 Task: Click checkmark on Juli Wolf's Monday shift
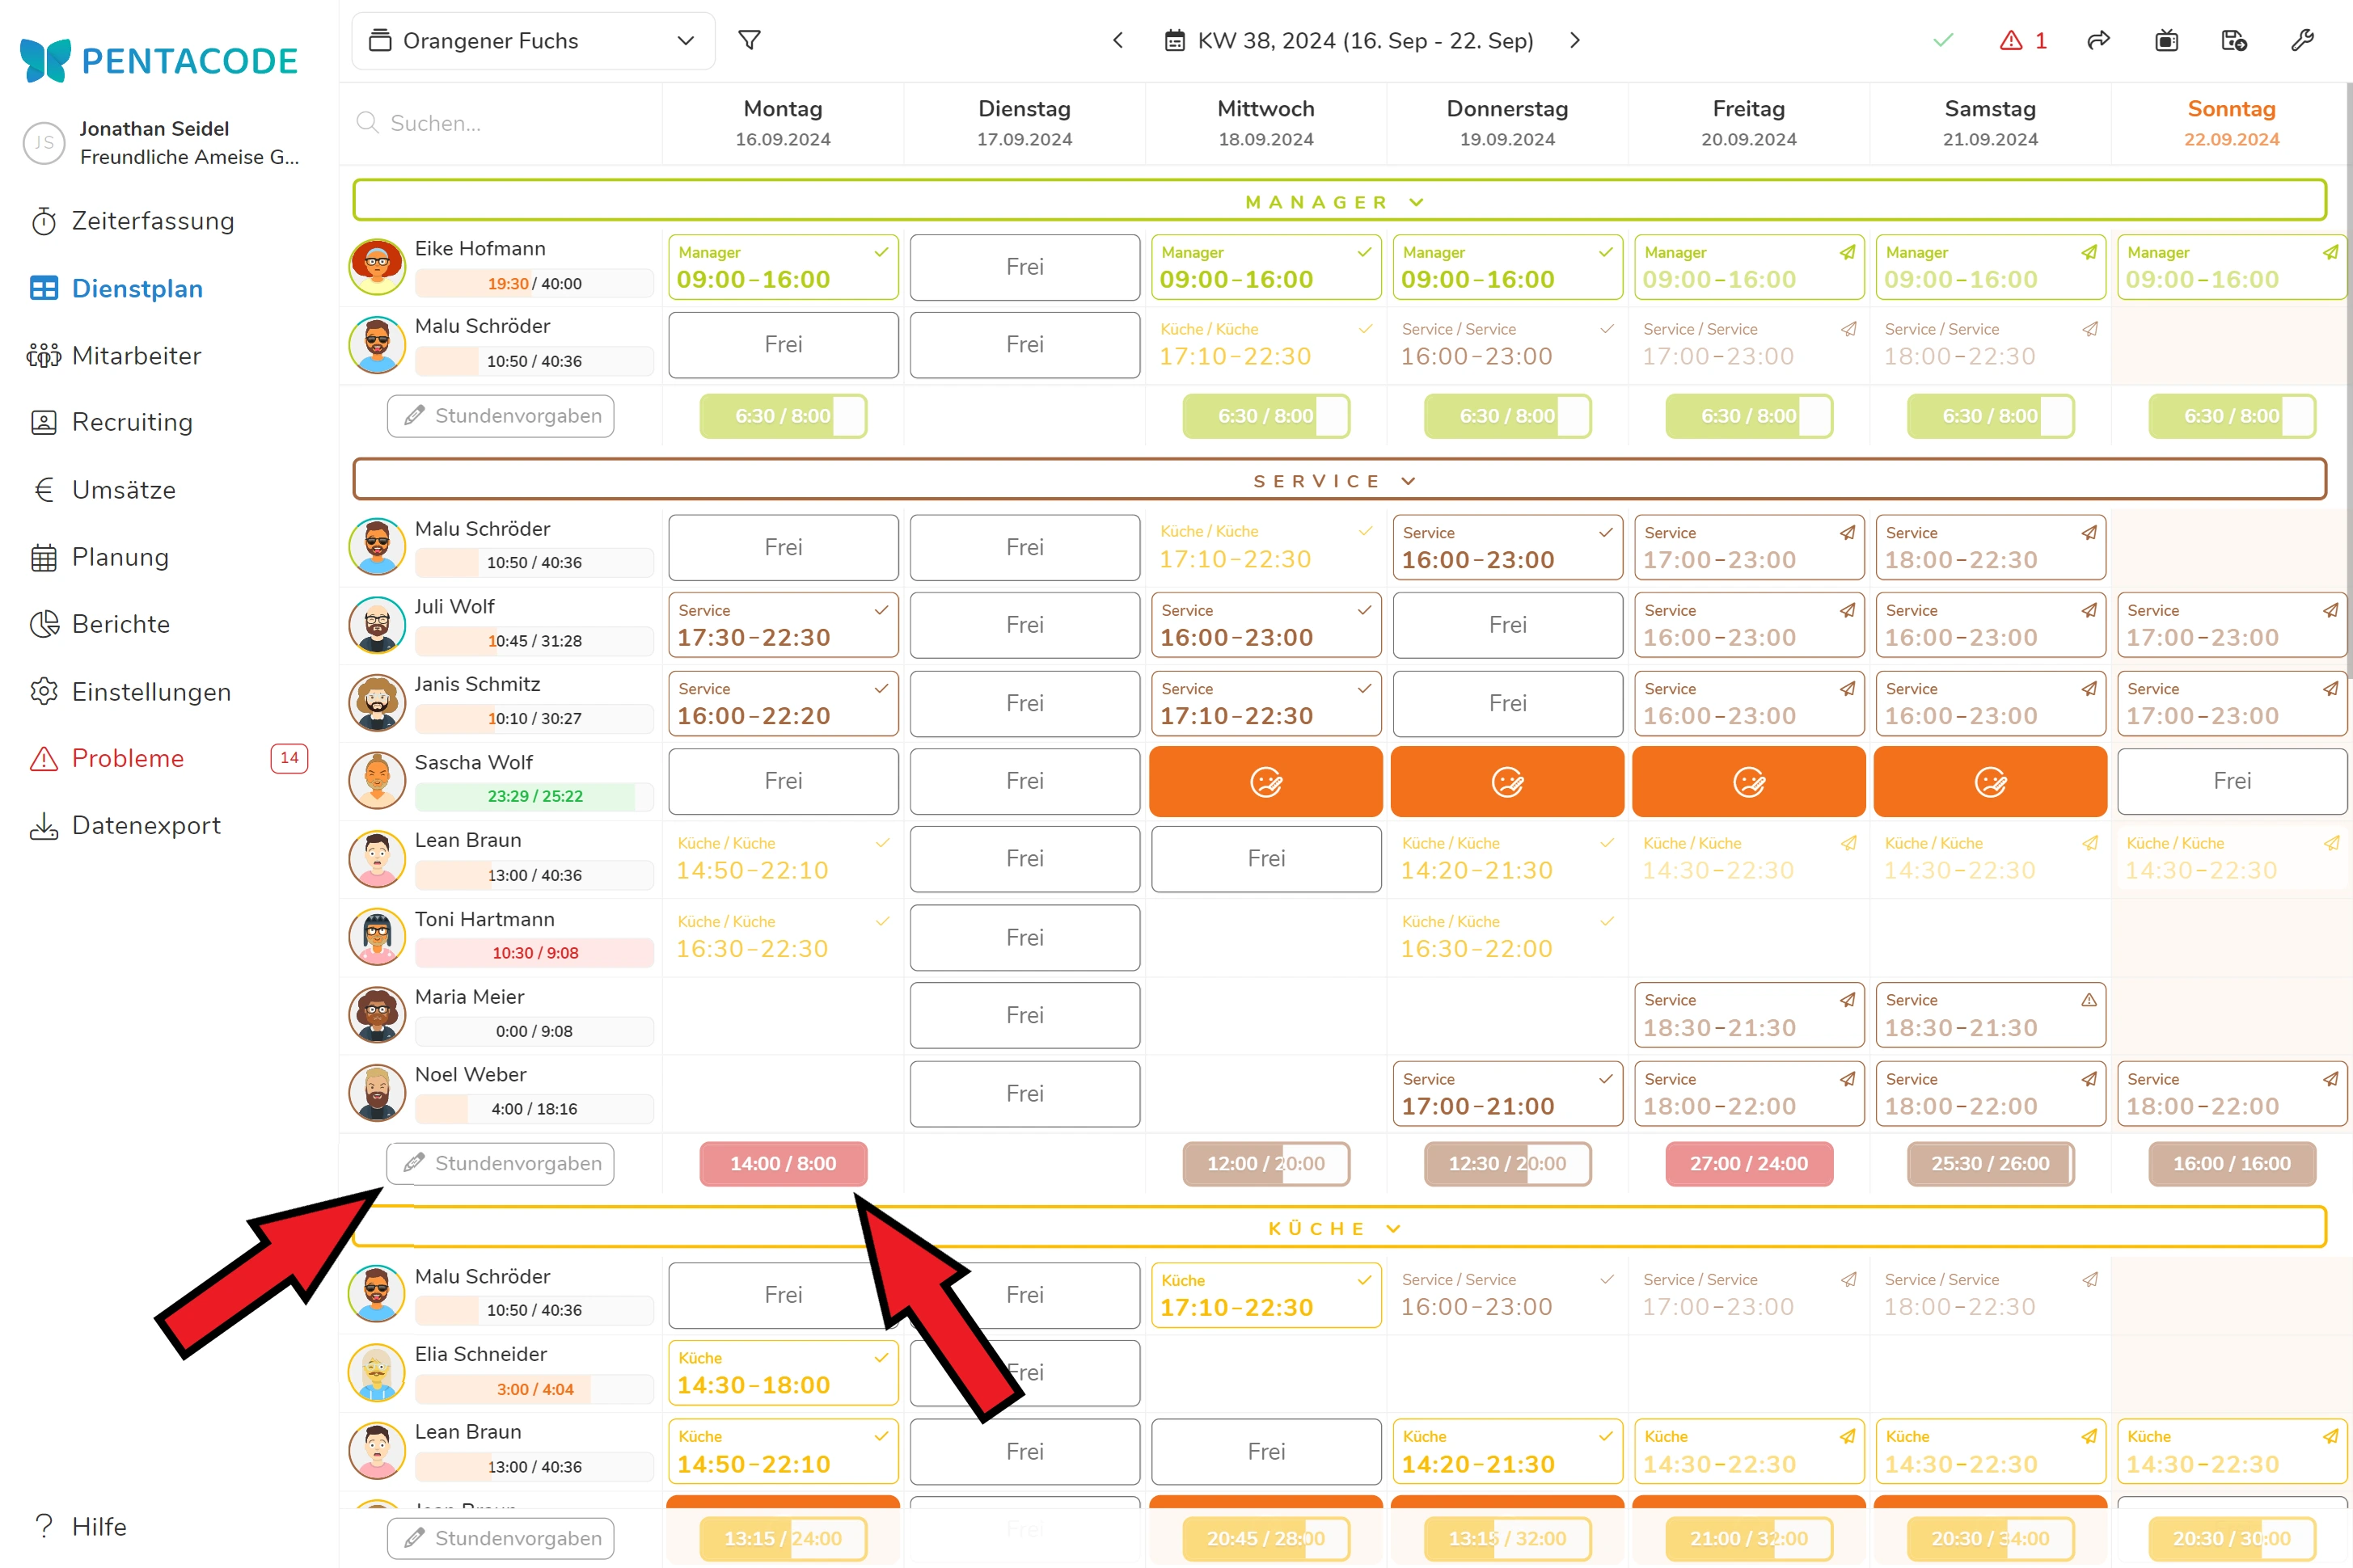tap(881, 610)
